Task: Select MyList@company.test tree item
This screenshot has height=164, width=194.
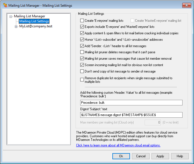Action: (x=36, y=26)
